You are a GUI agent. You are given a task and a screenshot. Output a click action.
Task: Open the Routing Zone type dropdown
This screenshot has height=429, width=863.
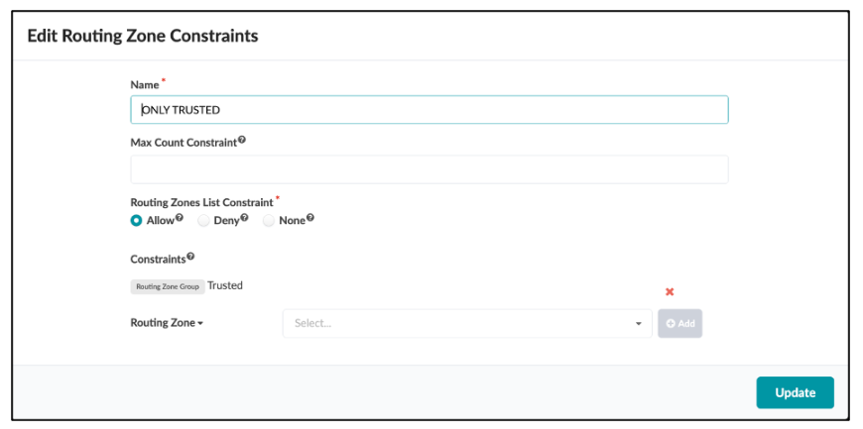click(167, 323)
